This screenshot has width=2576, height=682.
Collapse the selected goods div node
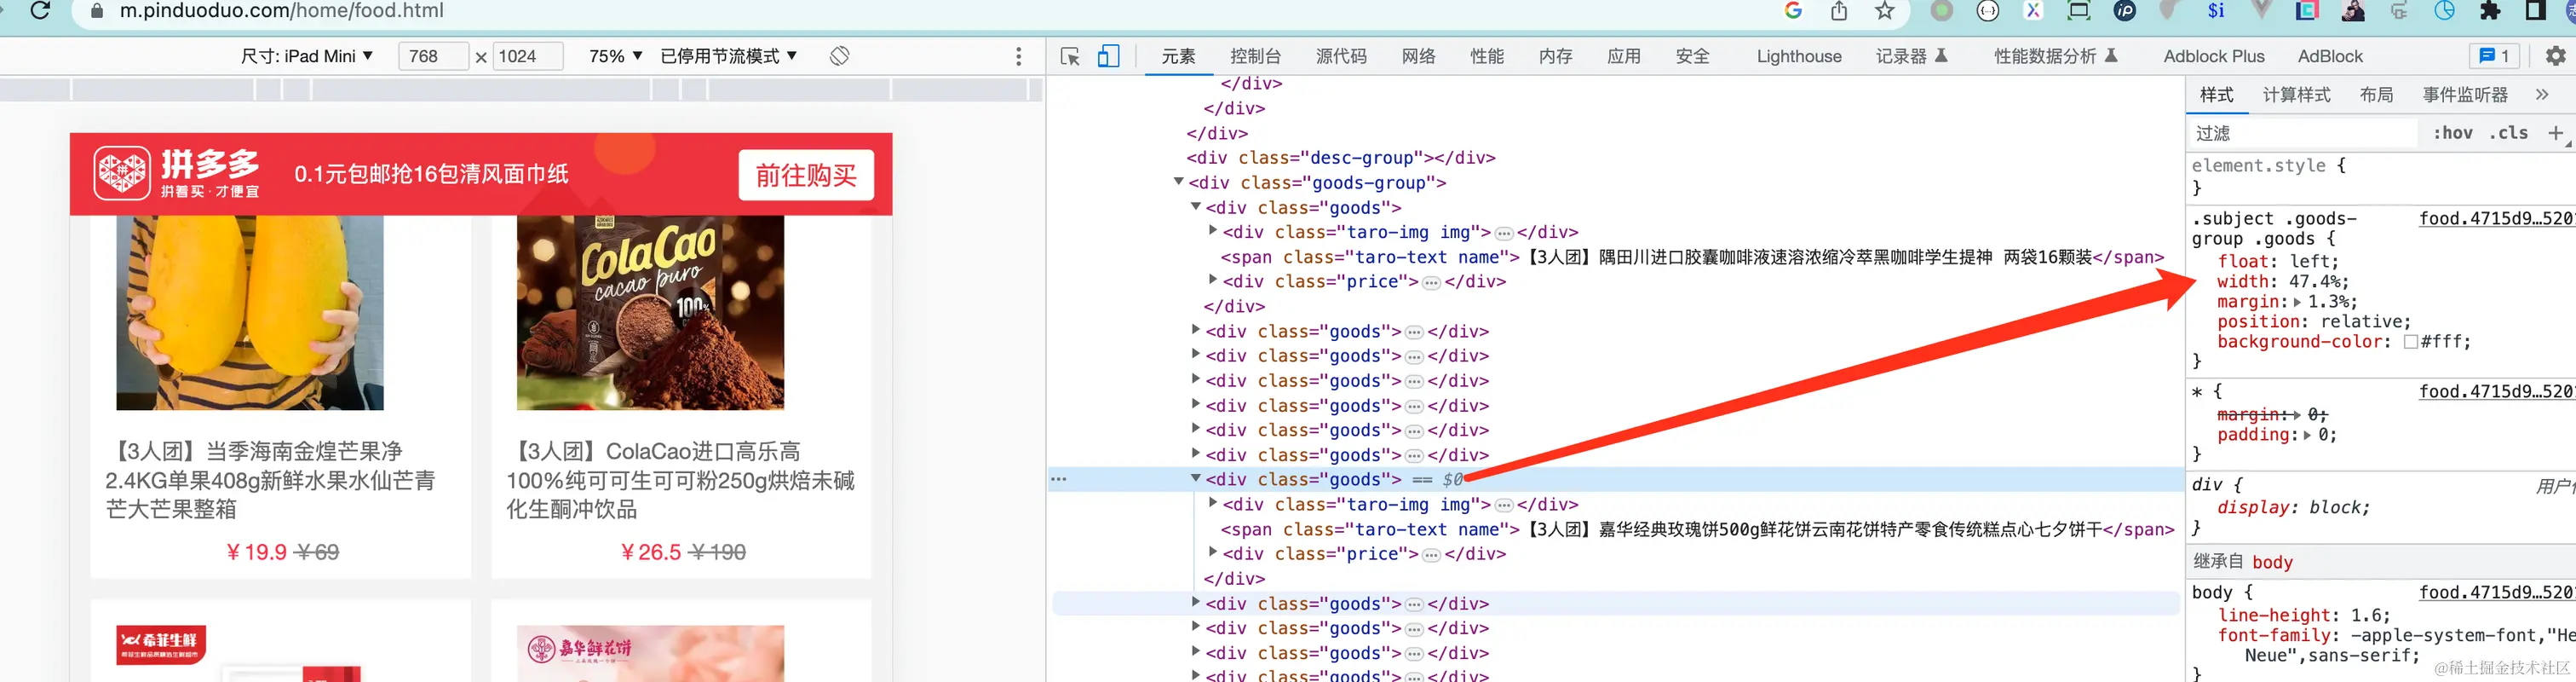[1195, 479]
